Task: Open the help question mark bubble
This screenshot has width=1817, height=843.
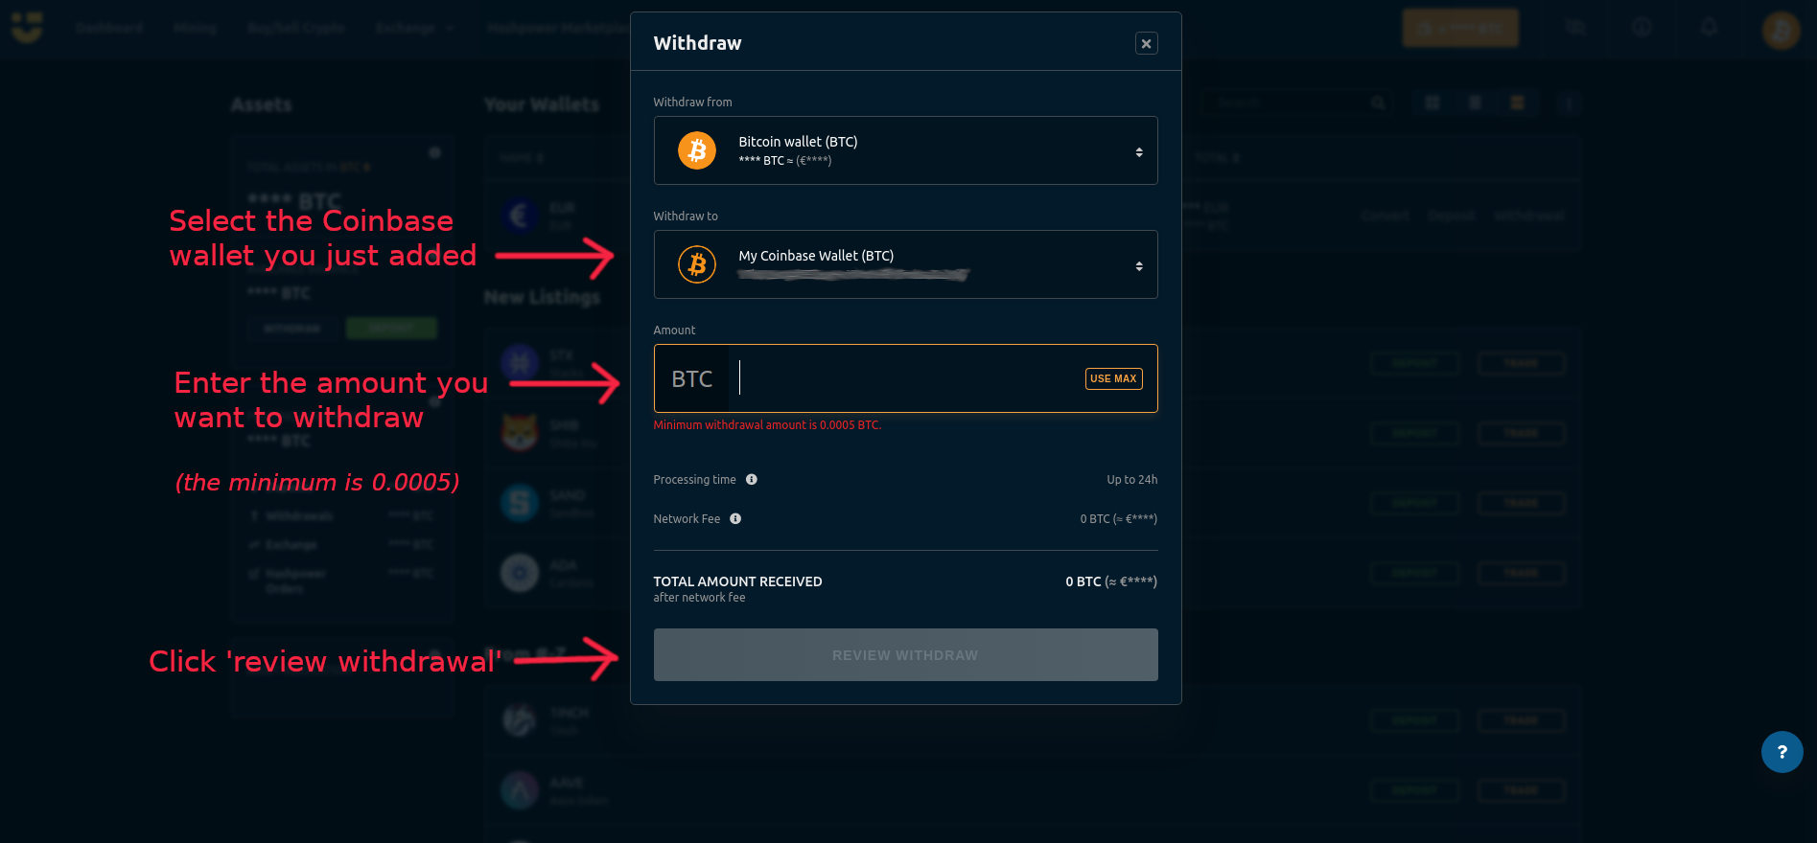Action: pyautogui.click(x=1782, y=752)
